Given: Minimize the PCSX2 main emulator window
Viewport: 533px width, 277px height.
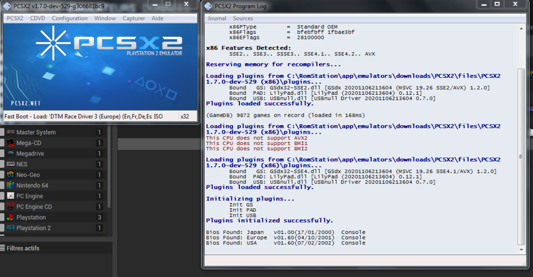Looking at the screenshot, I should (x=155, y=4).
